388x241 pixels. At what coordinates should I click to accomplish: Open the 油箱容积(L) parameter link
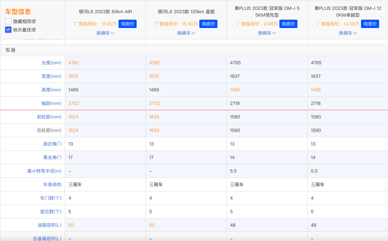50,225
